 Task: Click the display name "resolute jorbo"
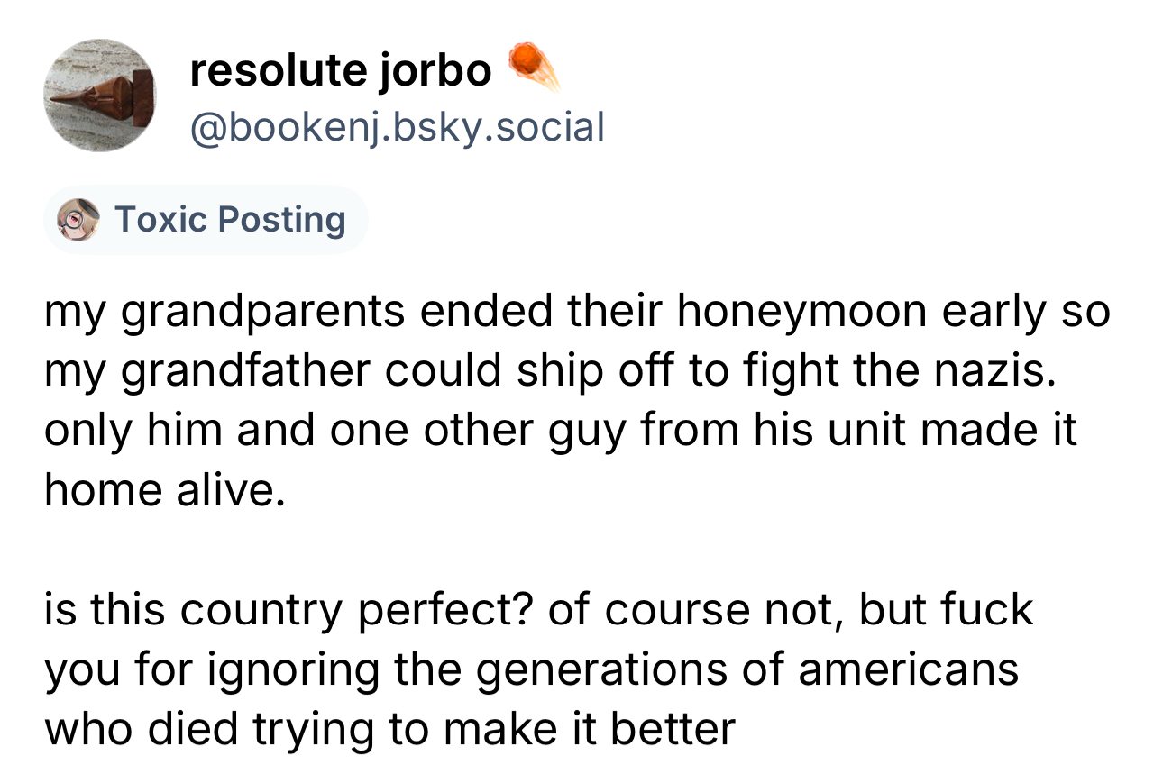point(341,71)
